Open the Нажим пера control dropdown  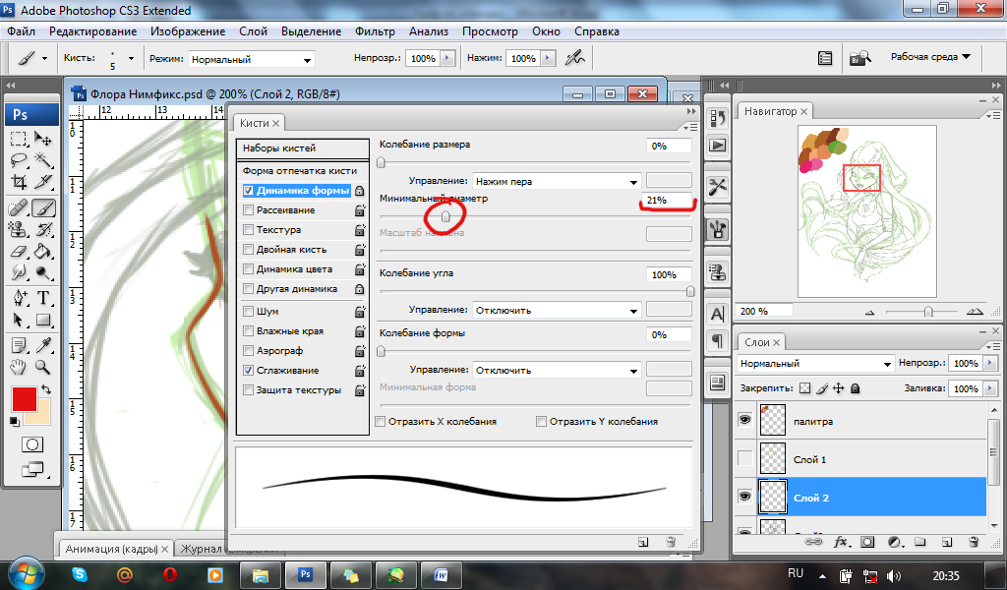(x=556, y=181)
